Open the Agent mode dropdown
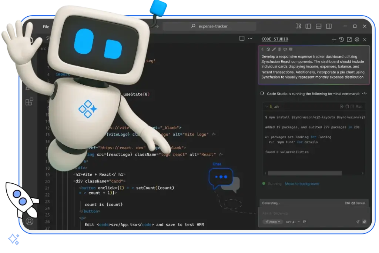379x253 pixels. [x=273, y=222]
